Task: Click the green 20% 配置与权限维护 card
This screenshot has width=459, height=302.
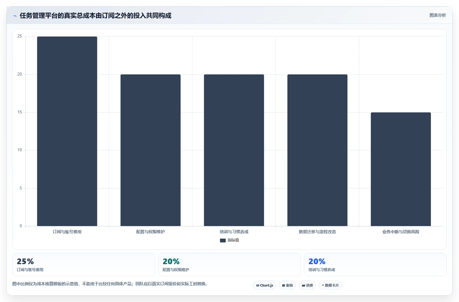Action: tap(229, 264)
